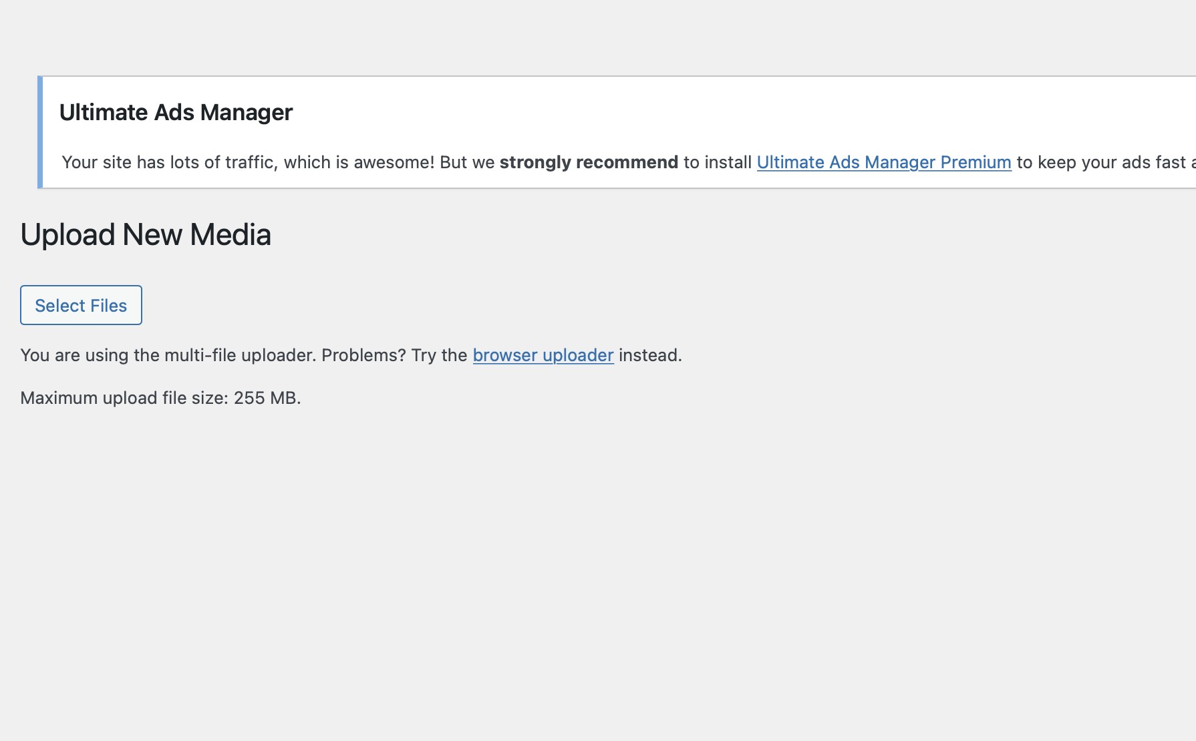Click the browser uploader hyperlink
This screenshot has width=1196, height=741.
(x=543, y=354)
